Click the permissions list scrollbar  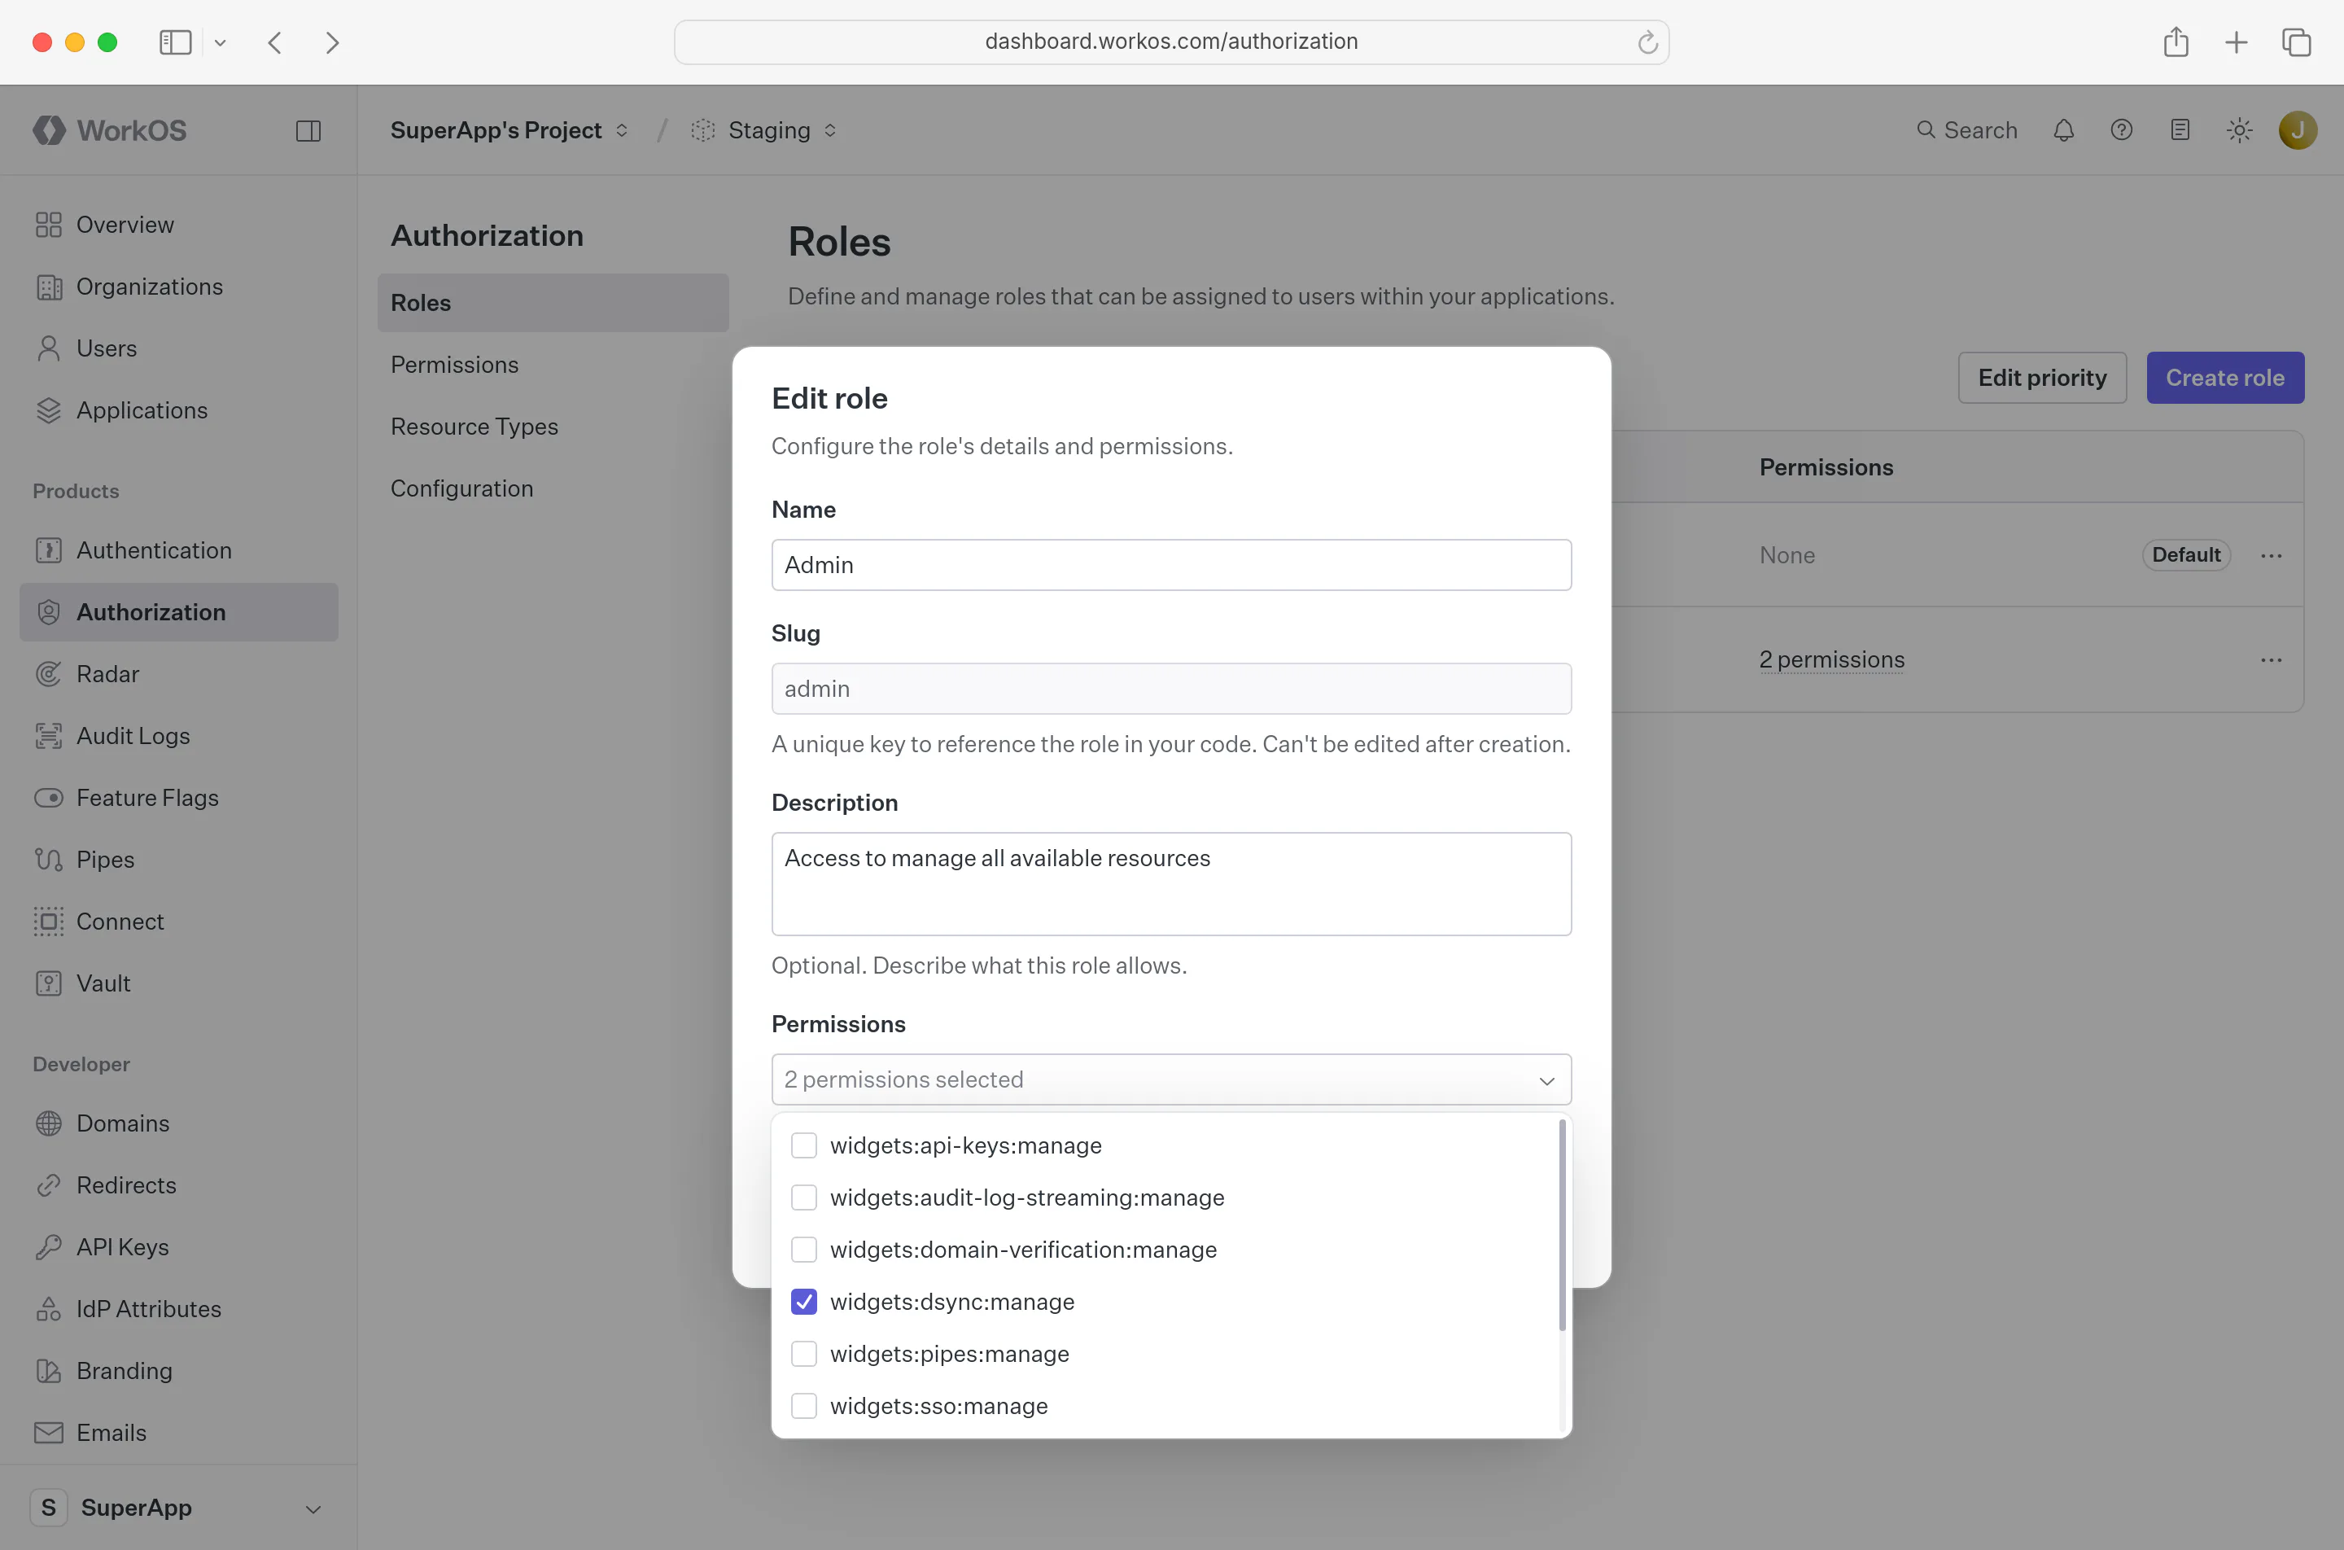coord(1561,1226)
